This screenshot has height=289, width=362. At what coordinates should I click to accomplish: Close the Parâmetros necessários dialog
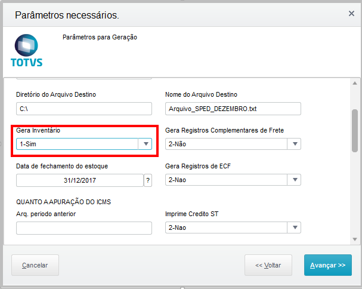pos(351,13)
